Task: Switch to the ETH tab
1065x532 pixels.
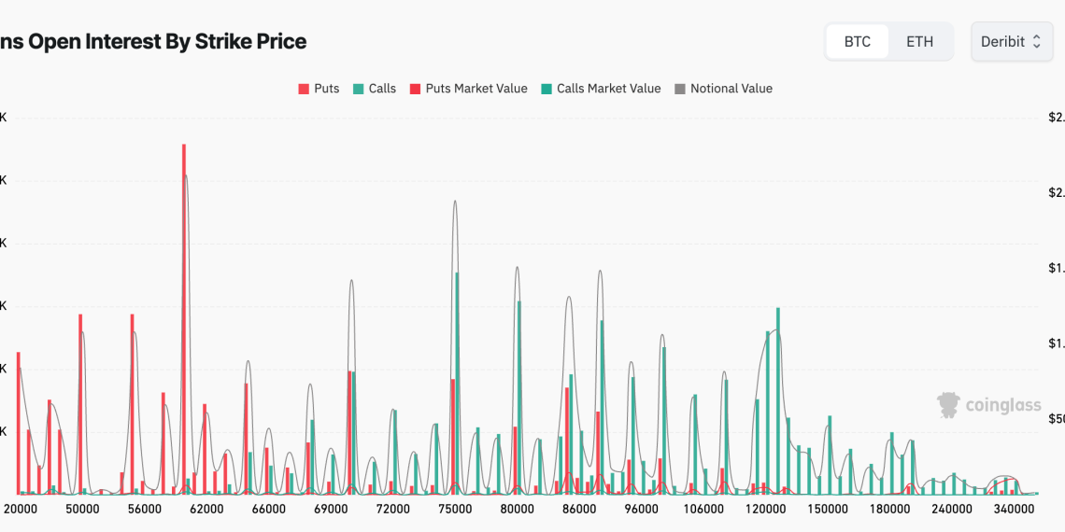Action: (919, 42)
